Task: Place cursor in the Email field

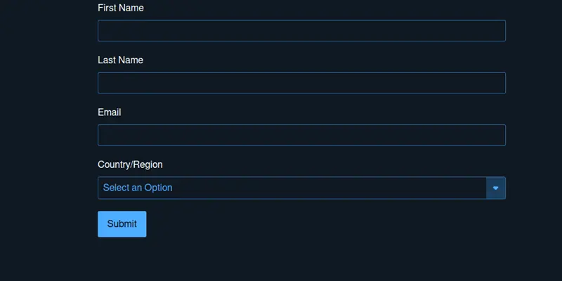Action: pos(301,135)
